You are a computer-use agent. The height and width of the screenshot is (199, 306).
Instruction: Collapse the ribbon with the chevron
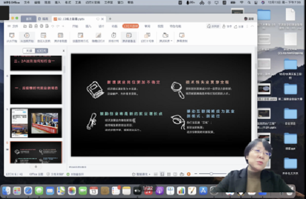pyautogui.click(x=252, y=26)
